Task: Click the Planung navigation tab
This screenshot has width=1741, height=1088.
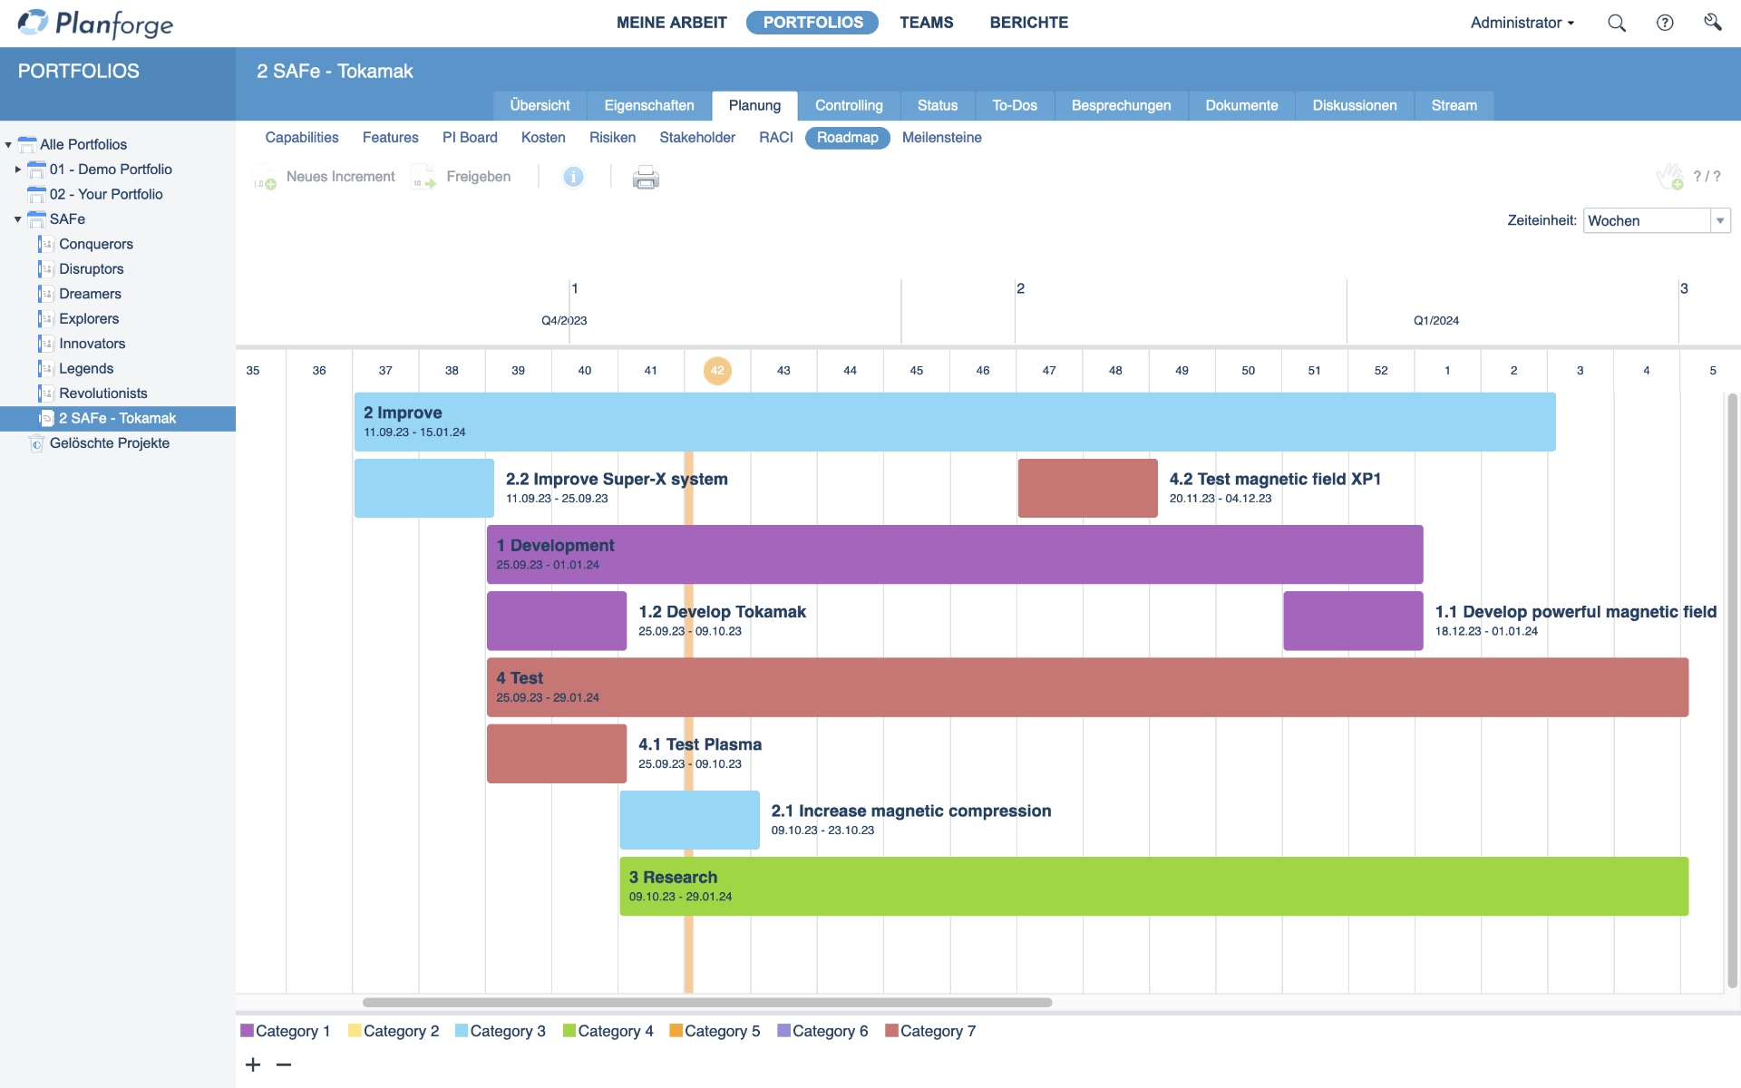Action: pyautogui.click(x=754, y=105)
